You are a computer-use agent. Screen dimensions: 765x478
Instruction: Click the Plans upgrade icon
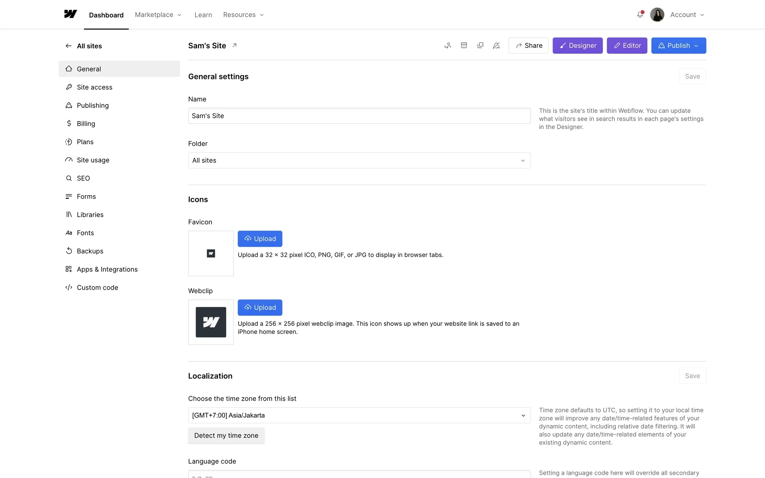tap(69, 142)
